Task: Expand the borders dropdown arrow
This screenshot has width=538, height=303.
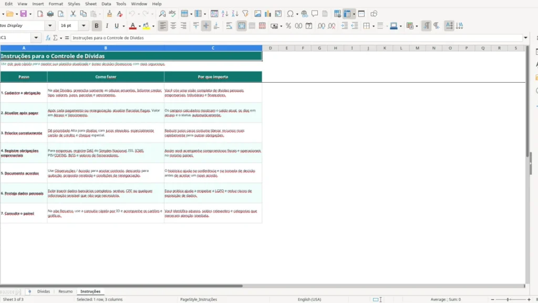Action: coord(374,26)
